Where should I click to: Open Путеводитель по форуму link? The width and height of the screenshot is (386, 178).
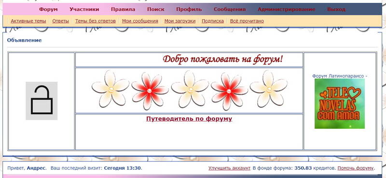[x=189, y=119]
